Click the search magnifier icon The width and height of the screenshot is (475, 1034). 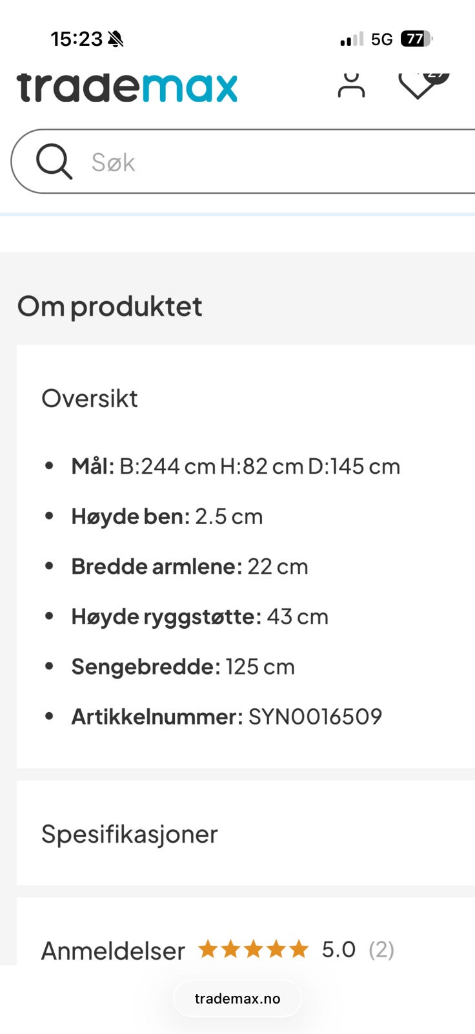pos(54,161)
